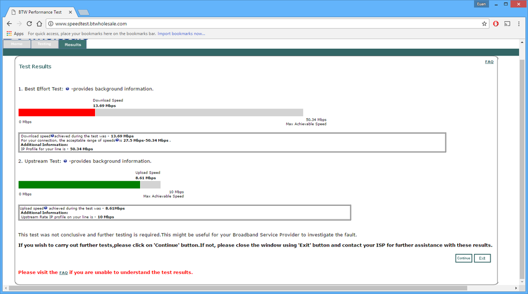Click the 'Test Results' heading
Screen dimensions: 528x294
(x=35, y=67)
